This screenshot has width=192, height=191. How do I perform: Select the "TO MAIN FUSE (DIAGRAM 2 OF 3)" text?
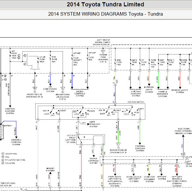tap(103, 58)
